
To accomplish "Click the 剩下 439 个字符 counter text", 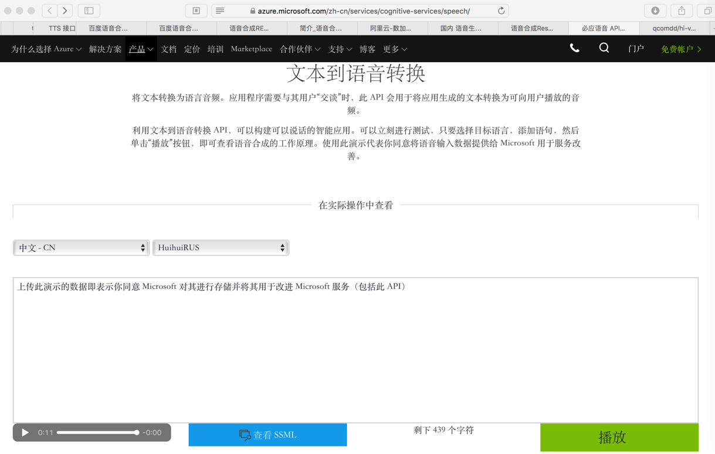I will tap(443, 430).
